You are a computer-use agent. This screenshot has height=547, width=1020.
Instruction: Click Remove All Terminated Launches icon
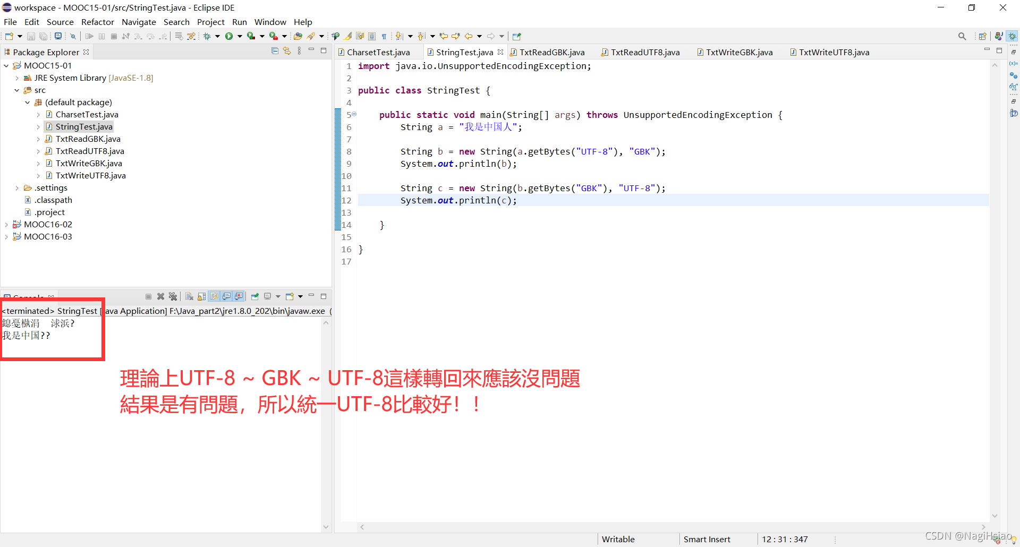pos(173,296)
